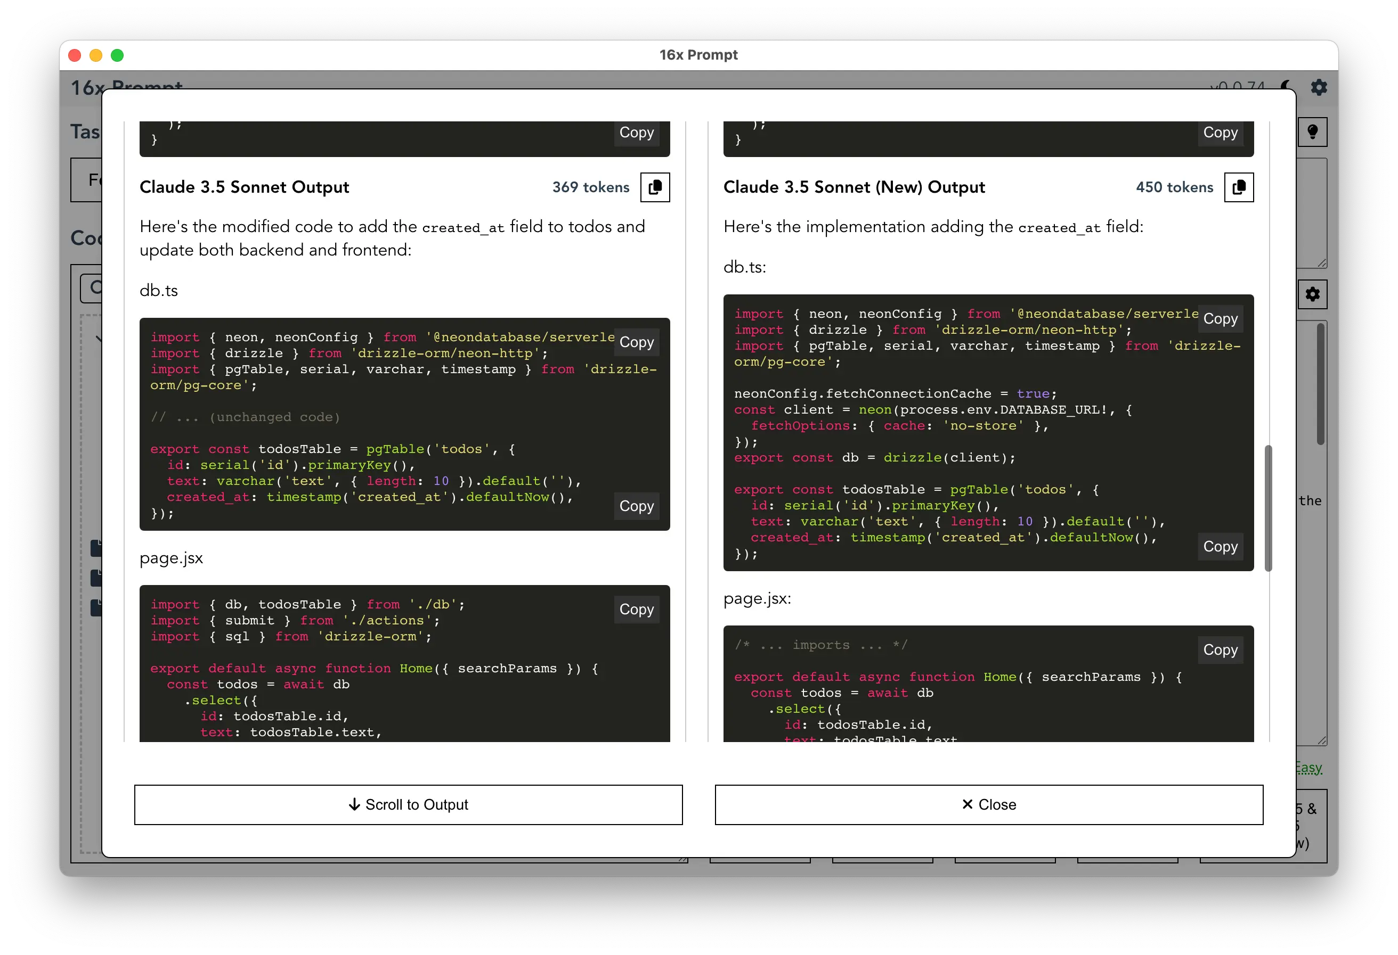Click "import { db, todosTable } from './db';" line

click(307, 604)
